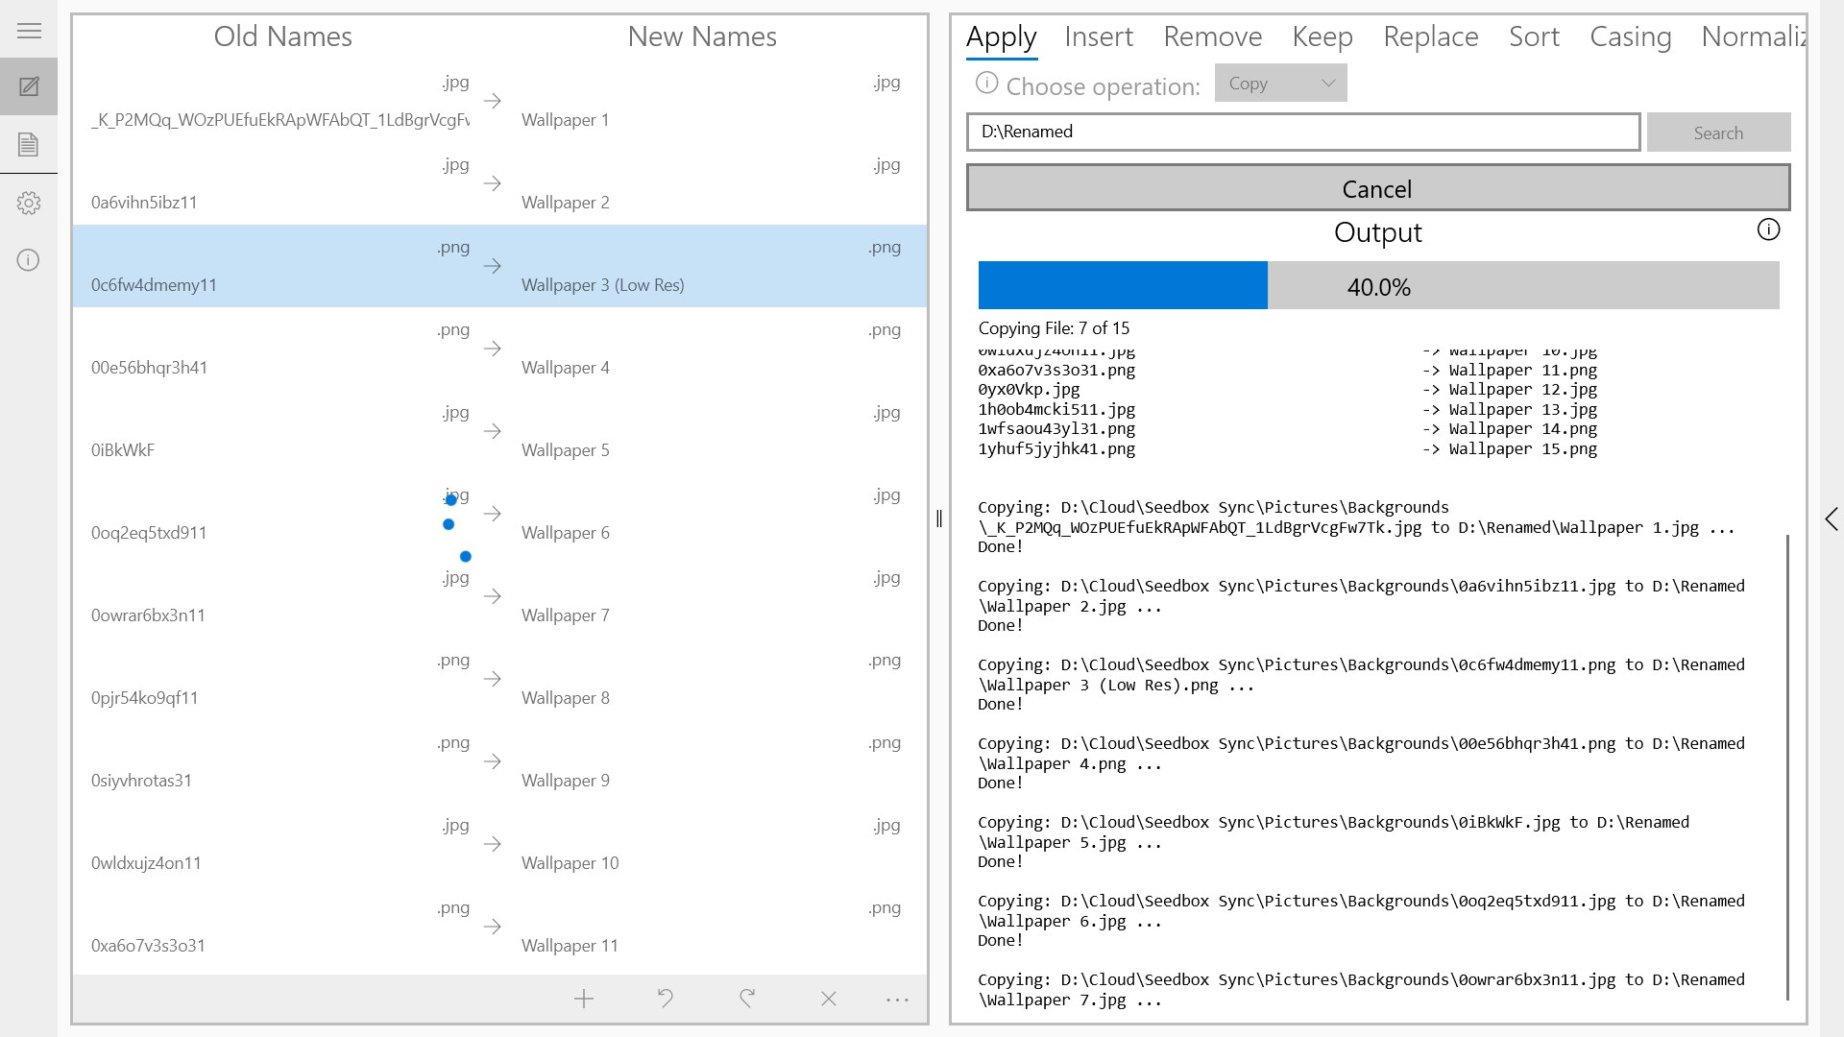Click the info icon beside Output

coord(1768,229)
